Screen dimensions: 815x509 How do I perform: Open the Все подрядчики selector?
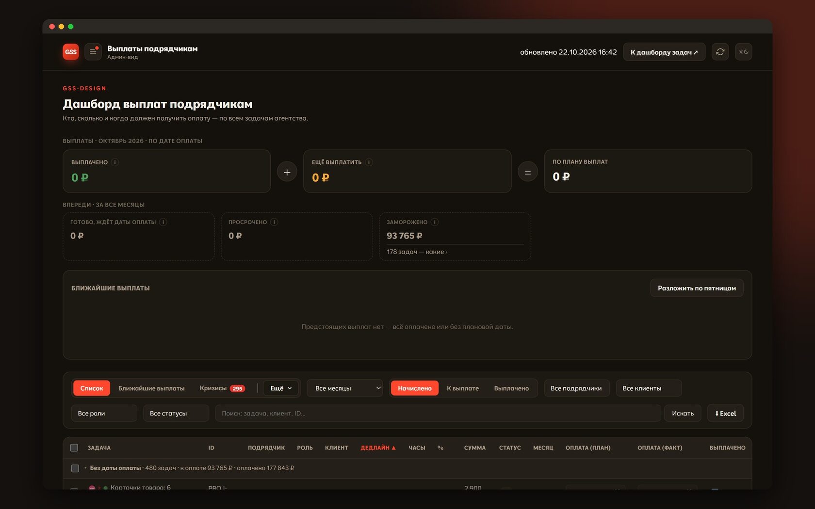tap(576, 388)
